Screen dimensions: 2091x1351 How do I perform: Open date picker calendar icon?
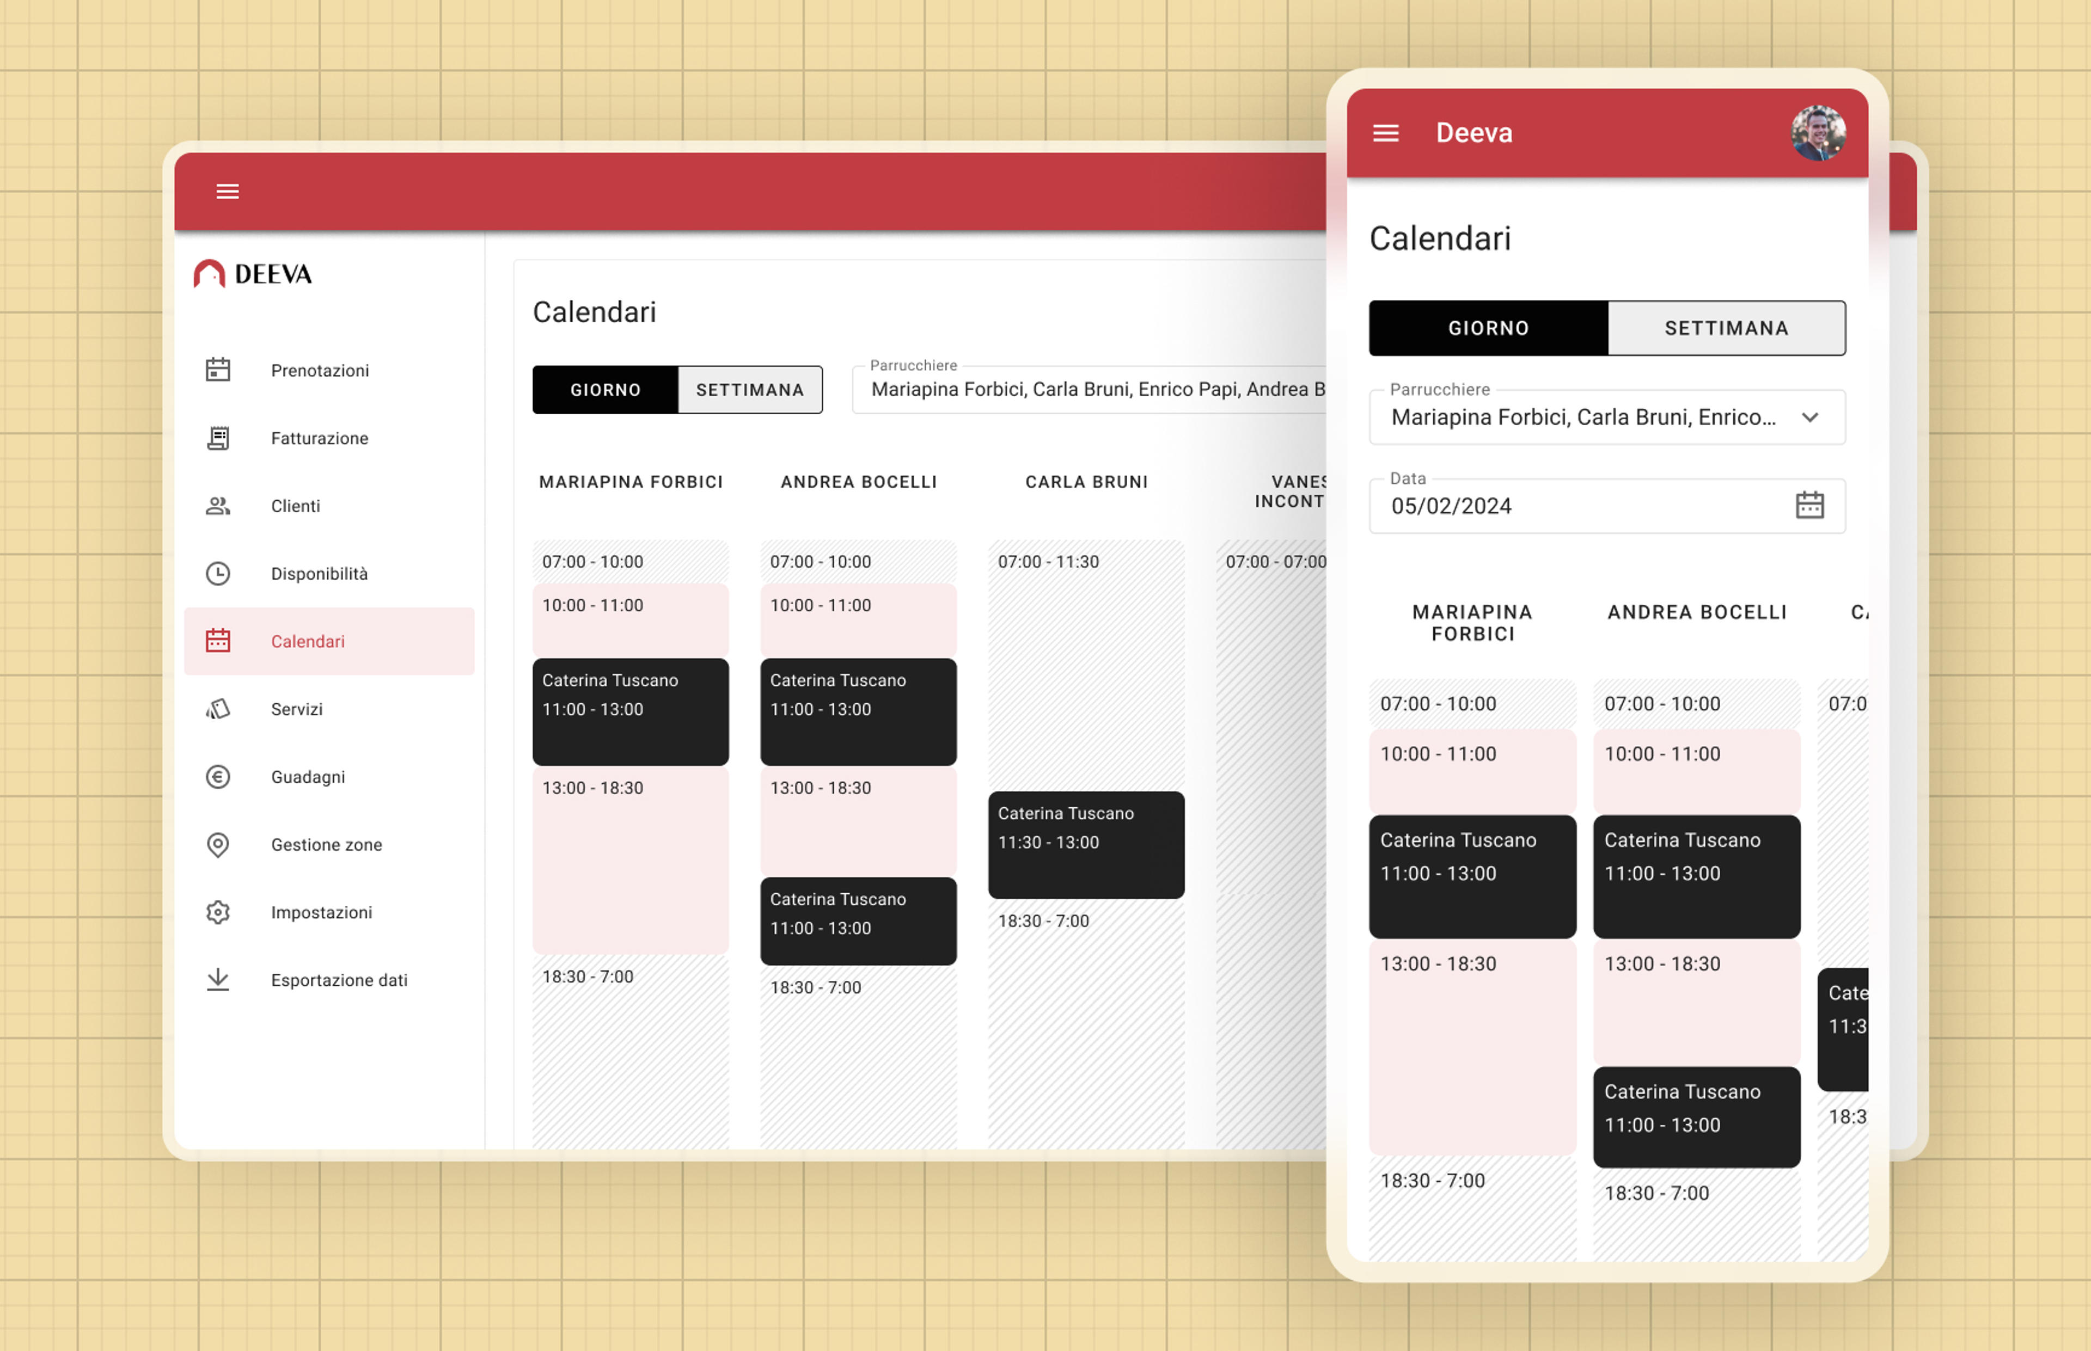[1809, 505]
